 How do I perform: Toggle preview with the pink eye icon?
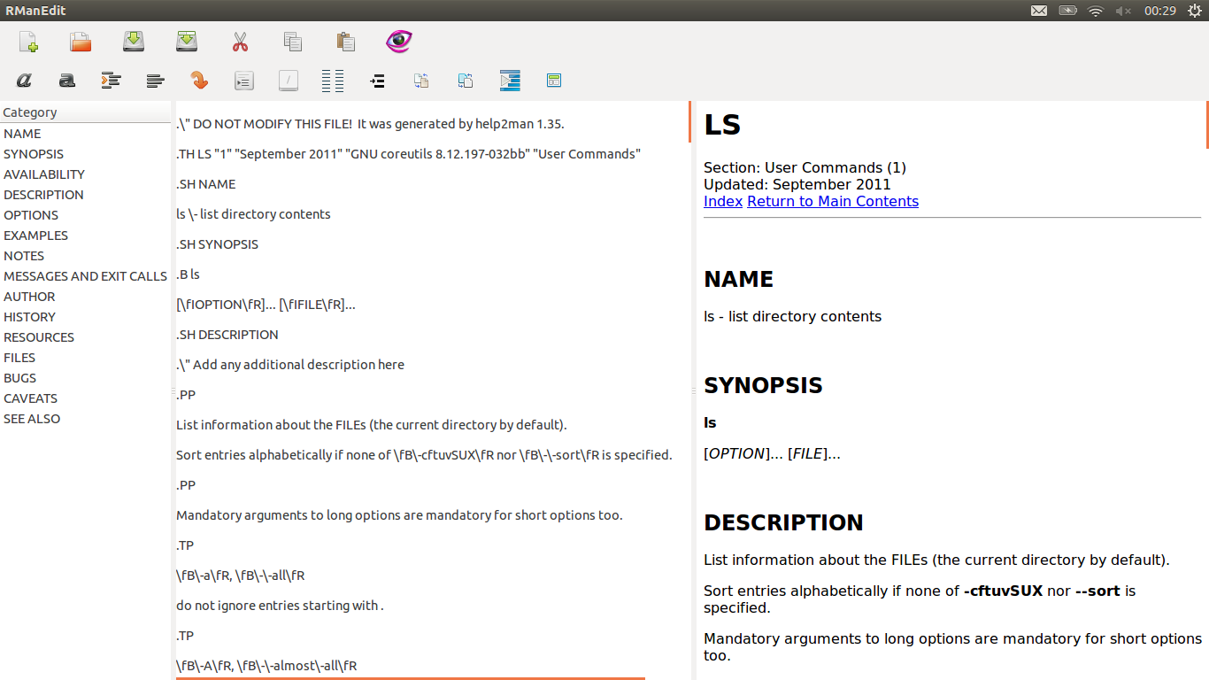click(x=399, y=42)
